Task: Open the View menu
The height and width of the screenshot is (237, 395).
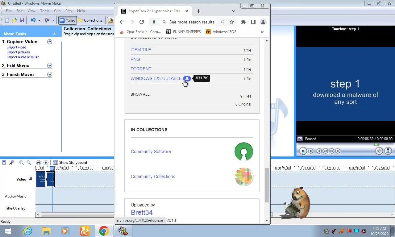Action: (x=31, y=11)
